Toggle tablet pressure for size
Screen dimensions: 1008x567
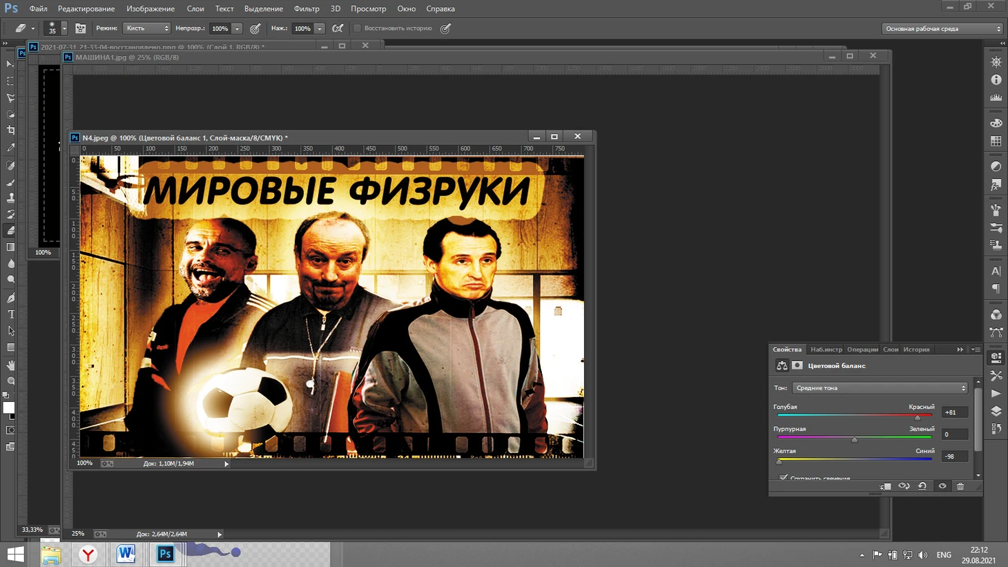pos(446,28)
